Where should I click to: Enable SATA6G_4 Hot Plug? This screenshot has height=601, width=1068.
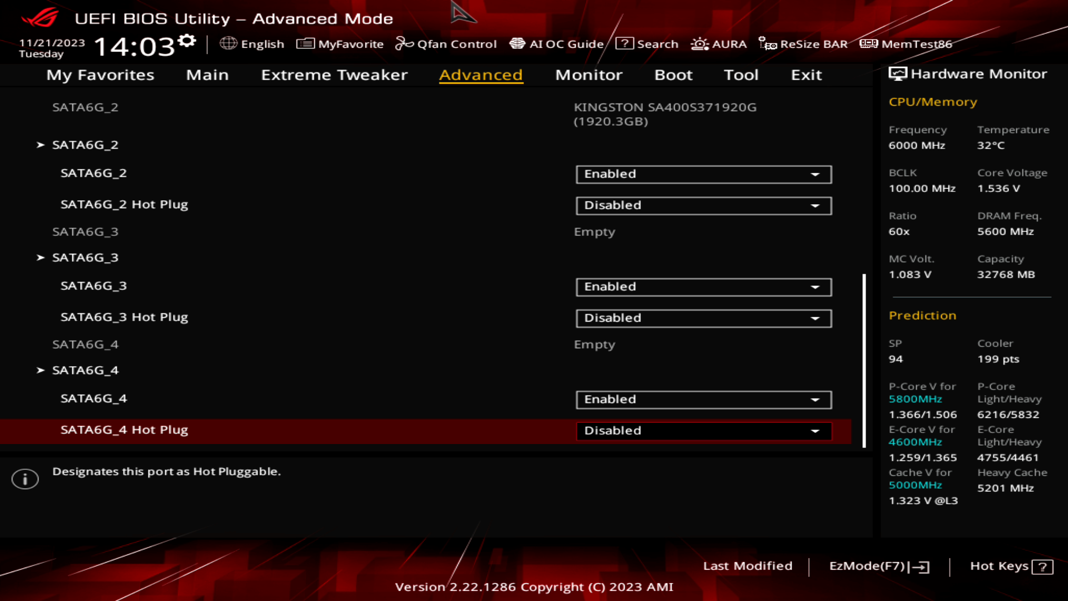(703, 430)
